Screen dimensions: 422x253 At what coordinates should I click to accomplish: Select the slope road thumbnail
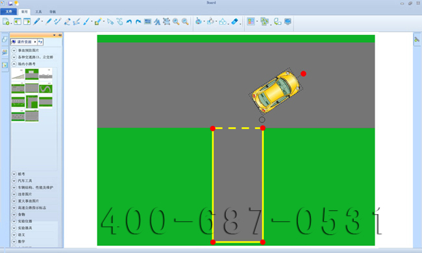pos(18,74)
